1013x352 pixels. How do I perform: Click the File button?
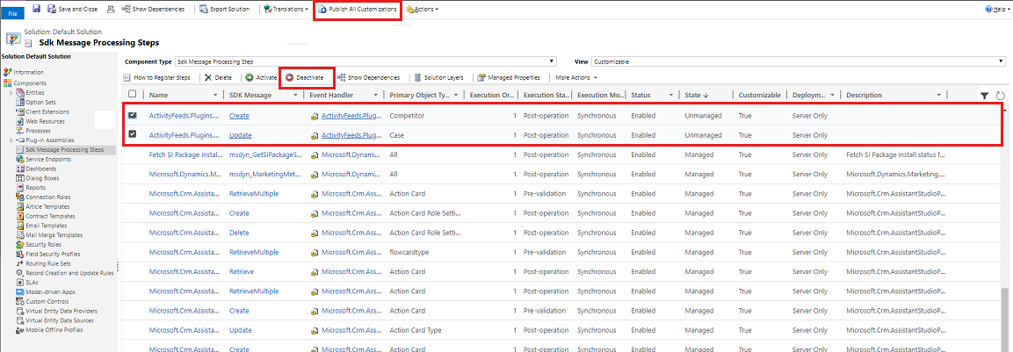click(13, 14)
